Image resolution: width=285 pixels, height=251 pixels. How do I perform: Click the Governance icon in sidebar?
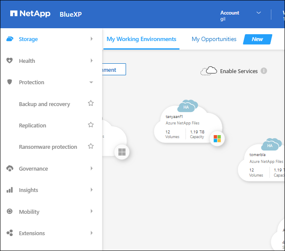(x=10, y=168)
